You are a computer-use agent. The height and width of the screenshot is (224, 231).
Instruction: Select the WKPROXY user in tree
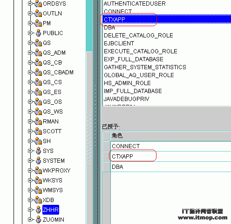click(56, 171)
